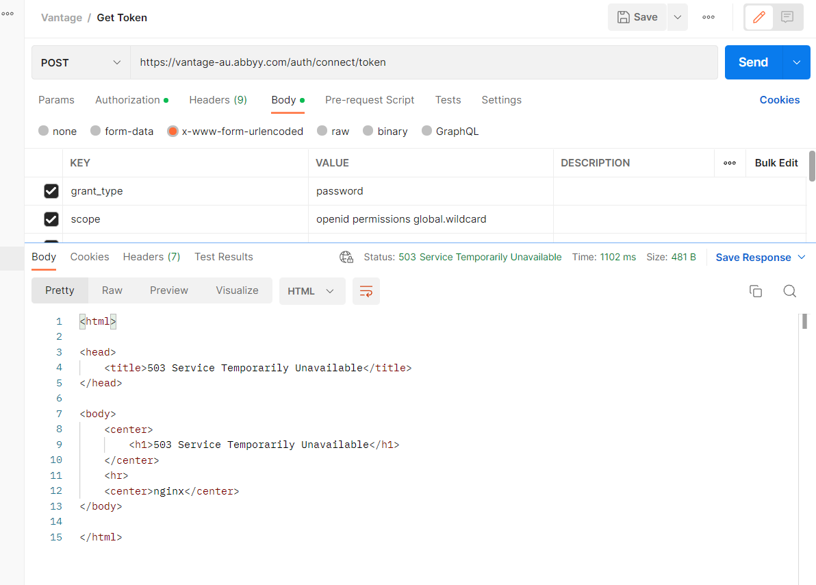Open the Cookies link
816x585 pixels.
[779, 100]
